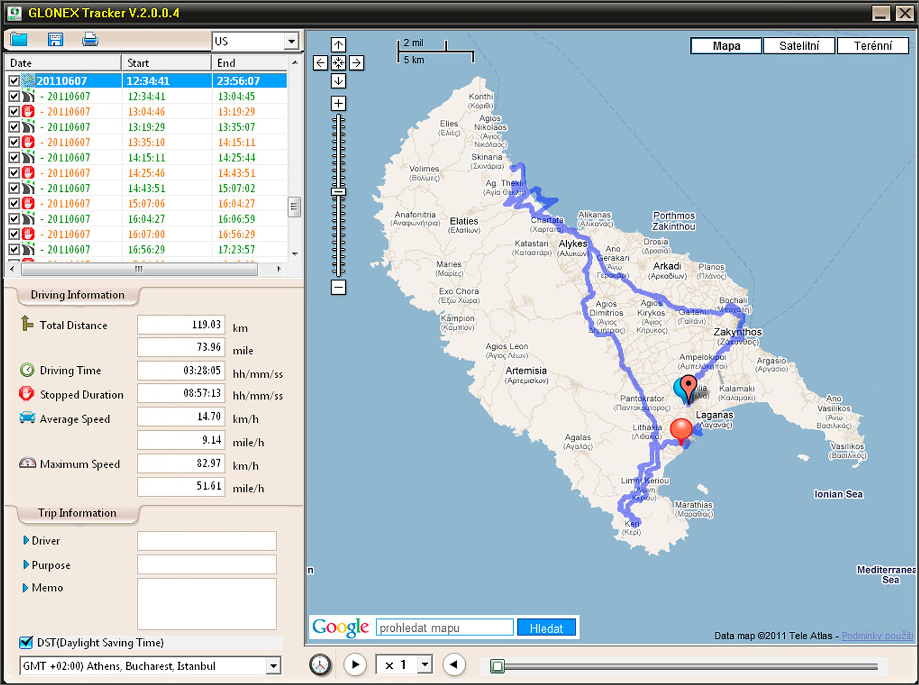The image size is (919, 685).
Task: Switch map to Mapa view
Action: coord(726,46)
